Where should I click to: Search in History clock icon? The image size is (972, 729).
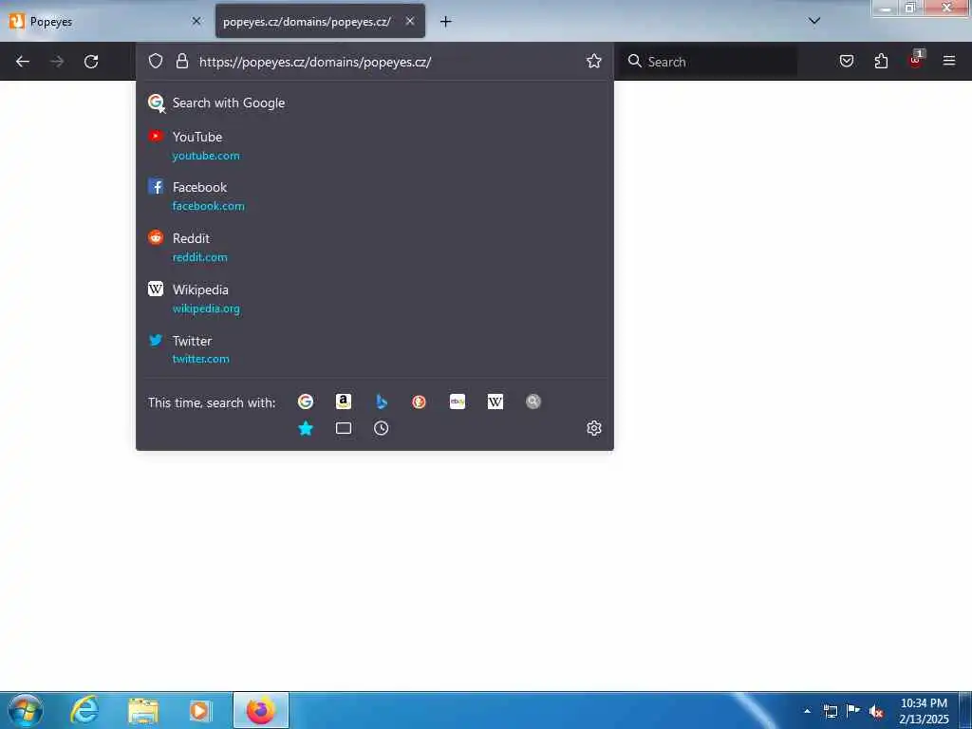click(382, 428)
